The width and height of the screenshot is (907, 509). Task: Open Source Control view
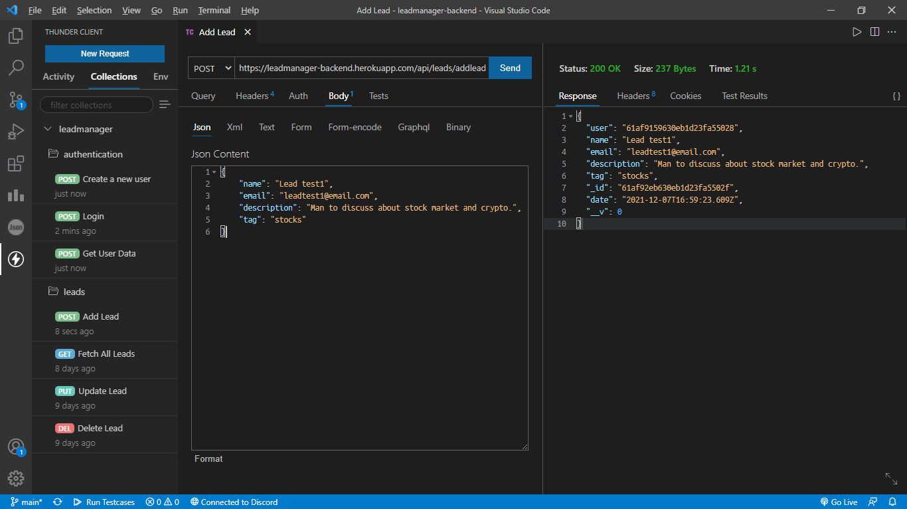[x=16, y=100]
